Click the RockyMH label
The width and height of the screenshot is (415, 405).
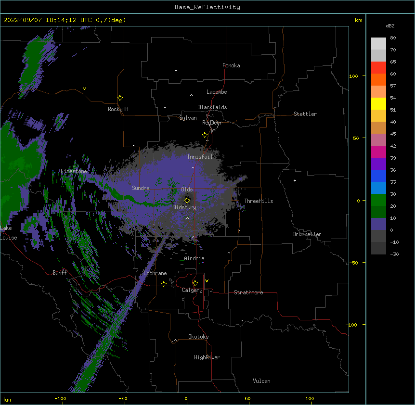(118, 109)
